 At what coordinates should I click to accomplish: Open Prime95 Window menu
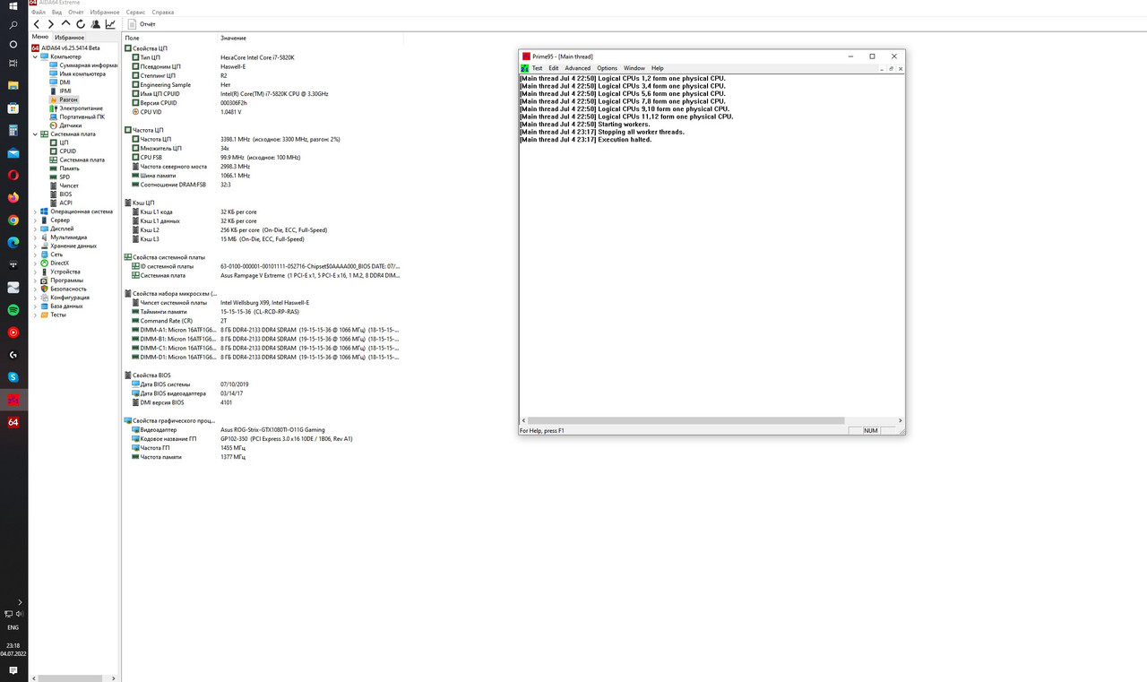coord(634,68)
